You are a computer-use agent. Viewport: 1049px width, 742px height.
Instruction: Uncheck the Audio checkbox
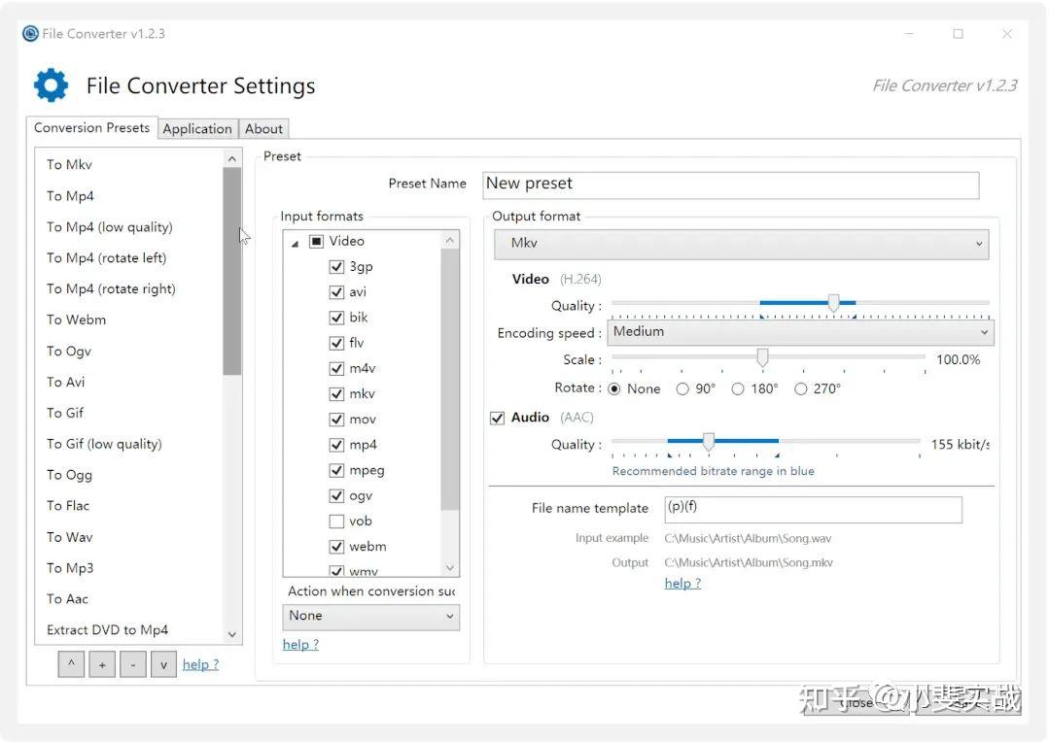[498, 418]
